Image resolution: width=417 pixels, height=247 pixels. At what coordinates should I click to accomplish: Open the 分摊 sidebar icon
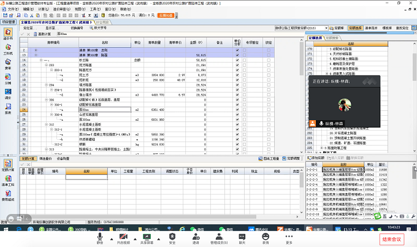(7, 79)
